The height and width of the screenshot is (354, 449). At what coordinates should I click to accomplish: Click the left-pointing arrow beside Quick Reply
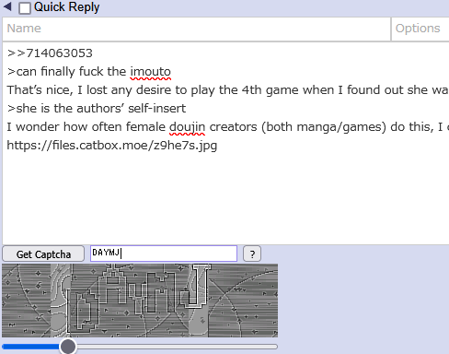tap(7, 6)
